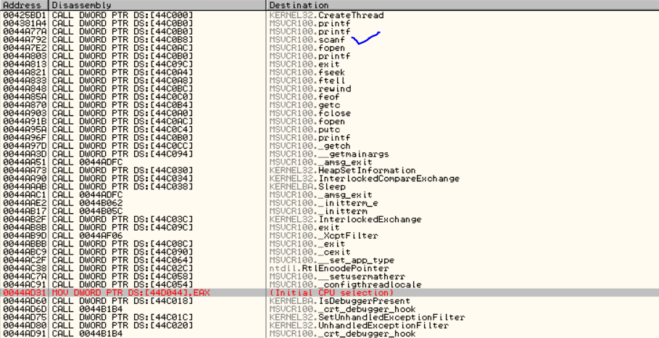This screenshot has height=338, width=659.
Task: Click CALL DWORD PTR DS:[44C0B8] disassembly cell
Action: pos(123,40)
